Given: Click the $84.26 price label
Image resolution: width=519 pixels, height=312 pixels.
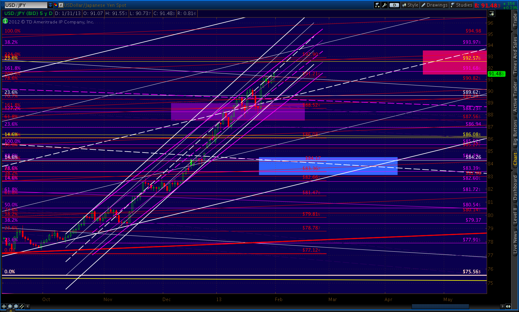Looking at the screenshot, I should [473, 157].
